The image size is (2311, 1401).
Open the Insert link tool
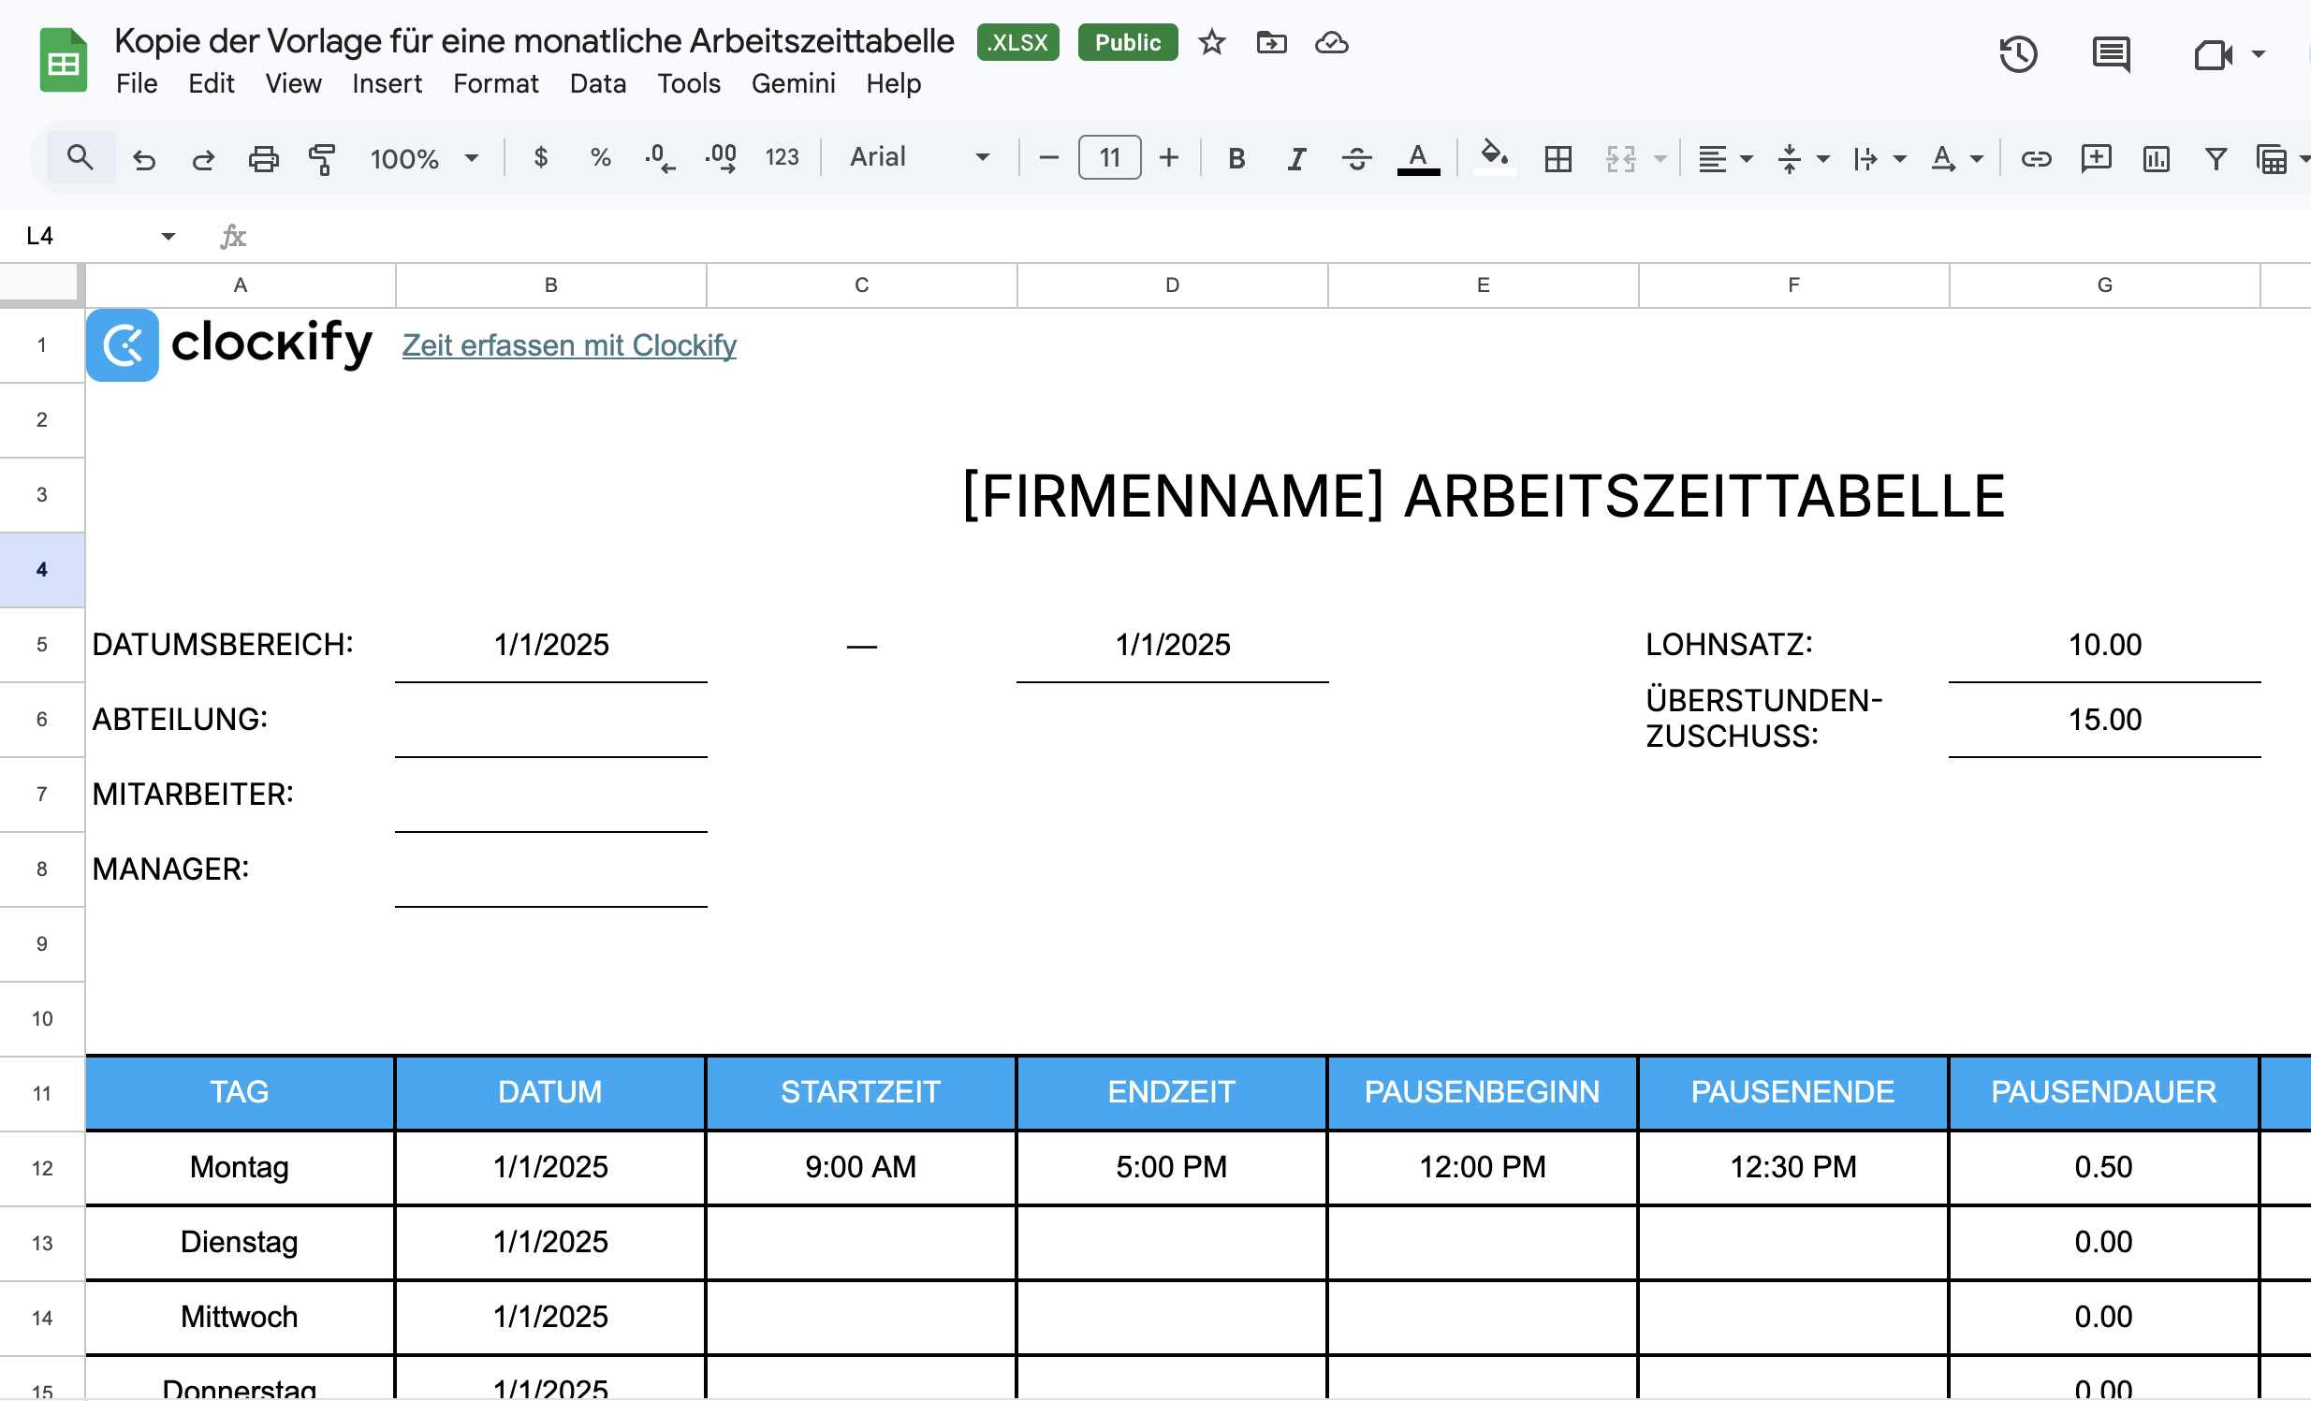point(2037,158)
